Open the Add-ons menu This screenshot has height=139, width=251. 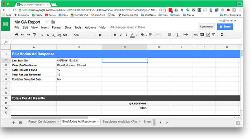coord(90,28)
